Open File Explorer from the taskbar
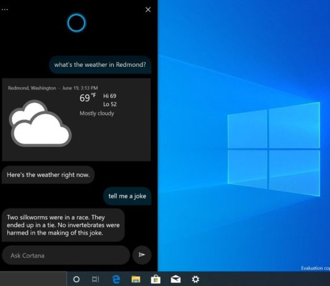The image size is (330, 286). (136, 279)
